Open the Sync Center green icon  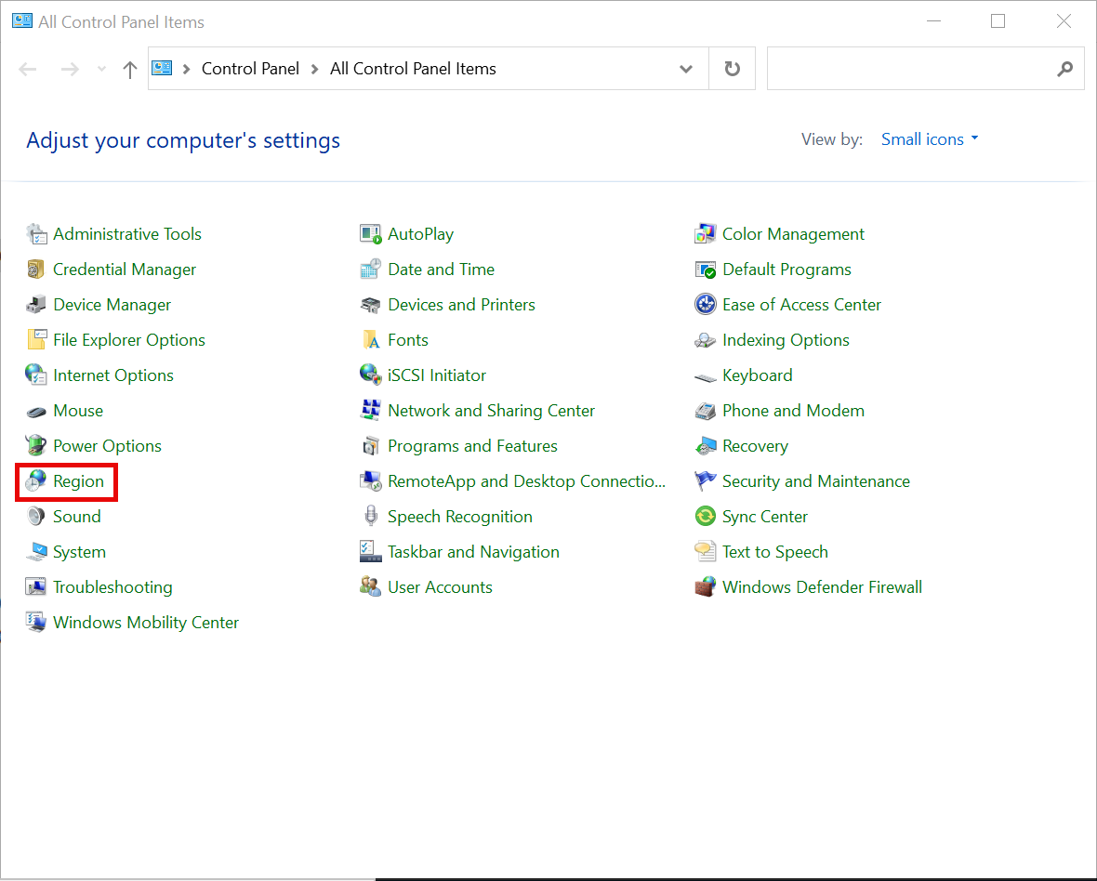[706, 517]
